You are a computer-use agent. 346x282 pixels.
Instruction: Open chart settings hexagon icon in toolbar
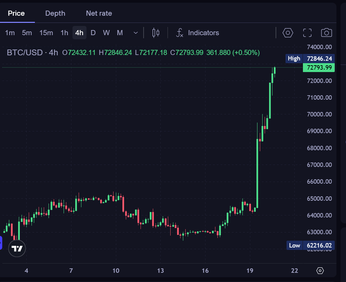tap(288, 33)
